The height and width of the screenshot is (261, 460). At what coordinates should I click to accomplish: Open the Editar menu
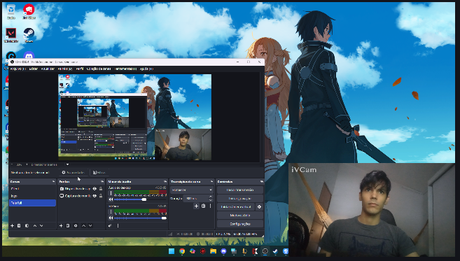pyautogui.click(x=34, y=69)
